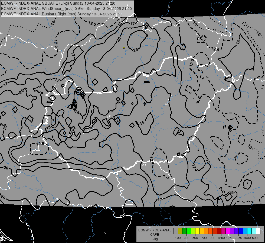The height and width of the screenshot is (243, 265).
Task: Click the amber gold swatch before 700
Action: (202, 231)
